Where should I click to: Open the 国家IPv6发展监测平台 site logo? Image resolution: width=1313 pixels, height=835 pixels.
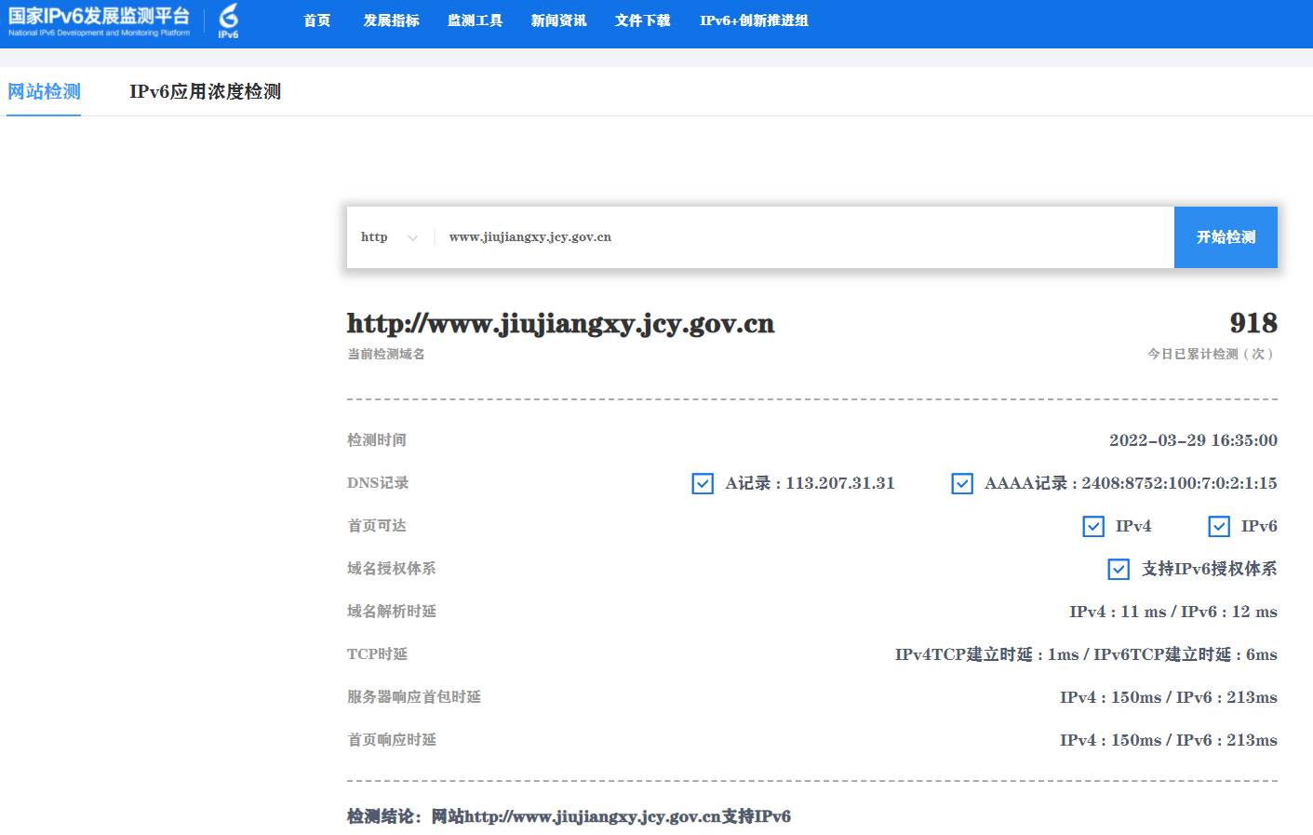[x=99, y=20]
